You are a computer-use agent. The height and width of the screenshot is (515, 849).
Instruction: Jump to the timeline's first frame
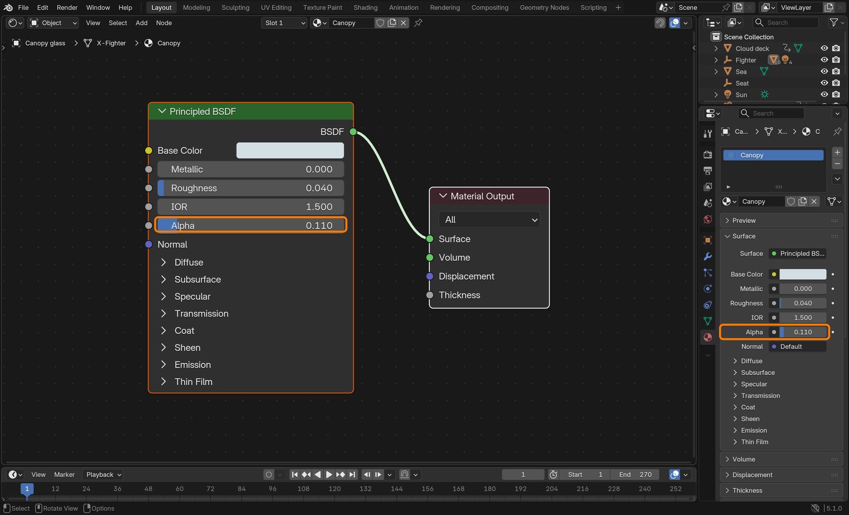pos(294,475)
